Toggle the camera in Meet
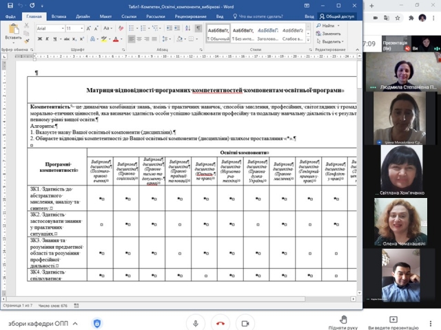This screenshot has height=330, width=441. point(245,323)
